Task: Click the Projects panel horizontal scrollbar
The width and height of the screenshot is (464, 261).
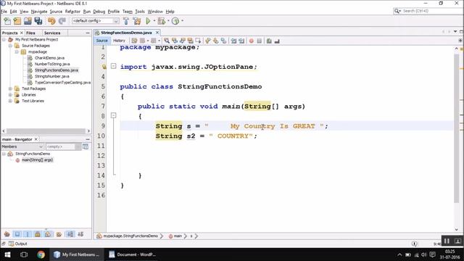Action: click(46, 130)
